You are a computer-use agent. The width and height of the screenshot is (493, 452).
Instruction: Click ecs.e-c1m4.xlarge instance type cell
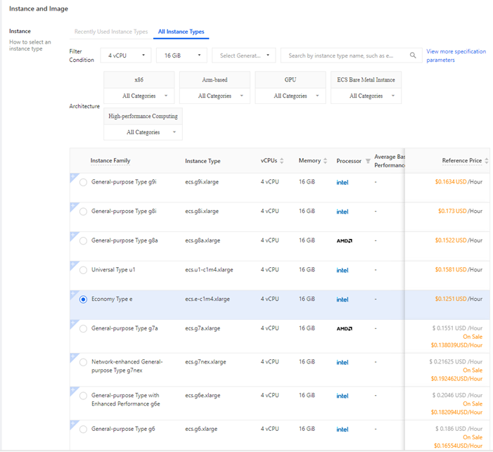(207, 299)
